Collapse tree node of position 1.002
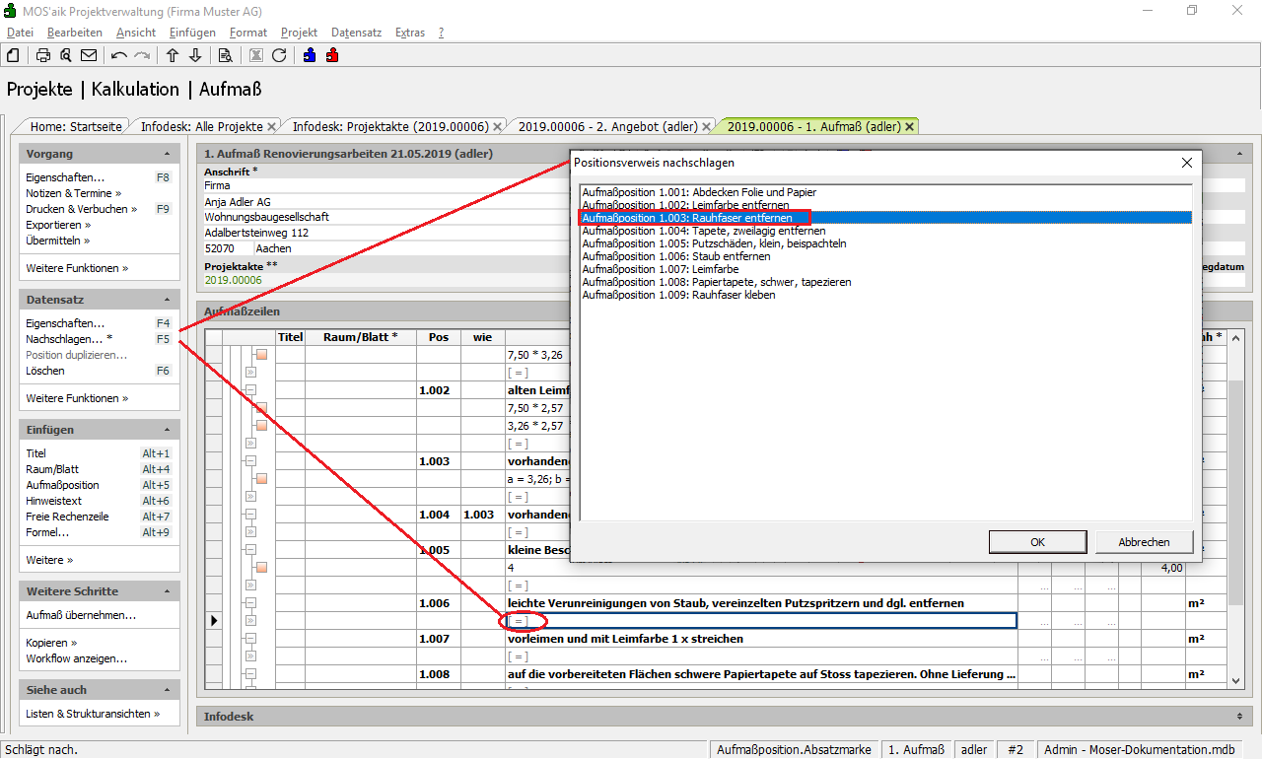 point(250,390)
